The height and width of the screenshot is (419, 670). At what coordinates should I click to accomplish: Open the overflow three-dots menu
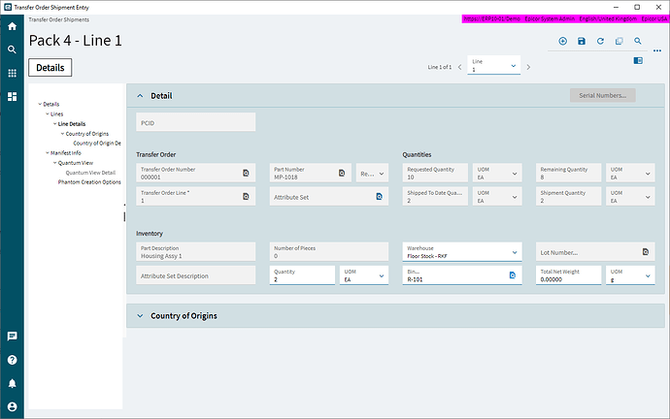tap(657, 50)
